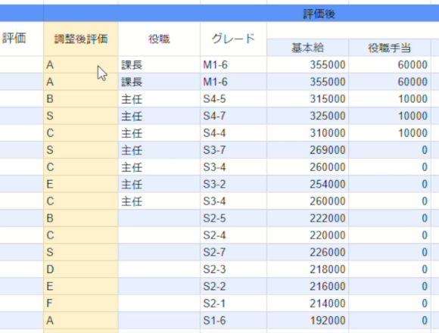Select the 役職手当 header cell
Viewport: 439px width, 333px height.
click(x=390, y=48)
